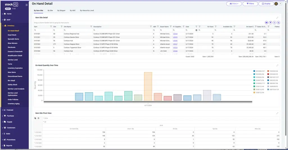288x150 pixels.
Task: Click the Site Name column search field
Action: pyautogui.click(x=78, y=30)
